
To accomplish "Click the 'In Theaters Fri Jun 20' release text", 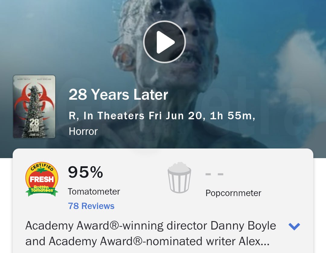I will pyautogui.click(x=143, y=116).
